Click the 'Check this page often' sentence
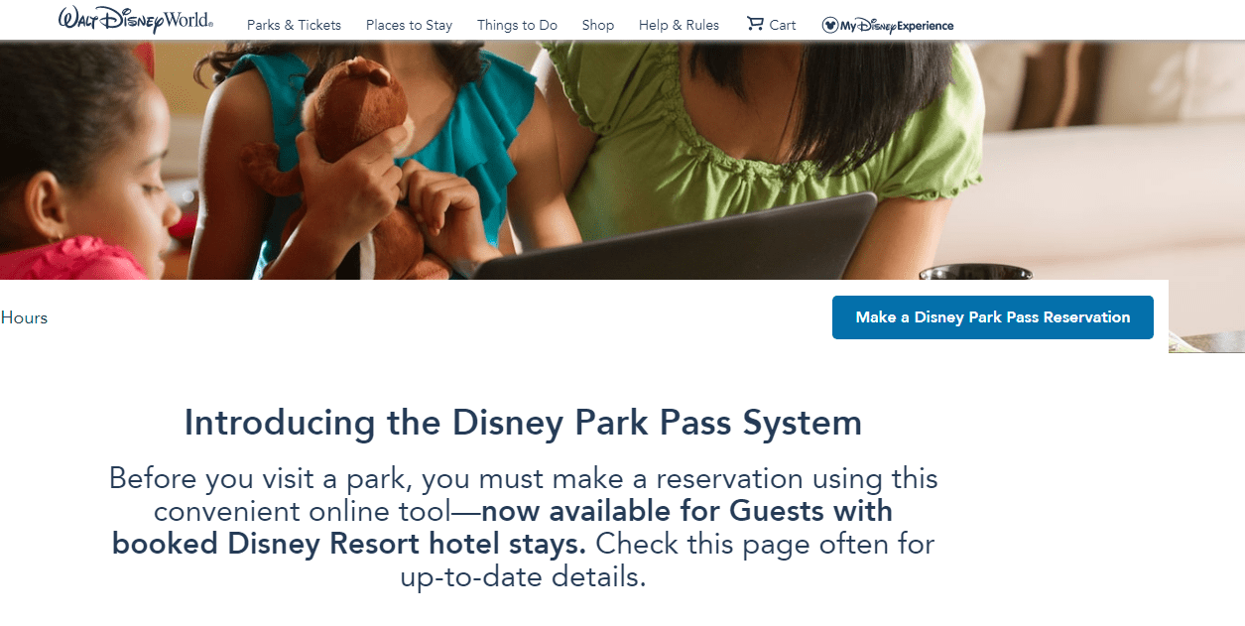1245x626 pixels. coord(669,560)
